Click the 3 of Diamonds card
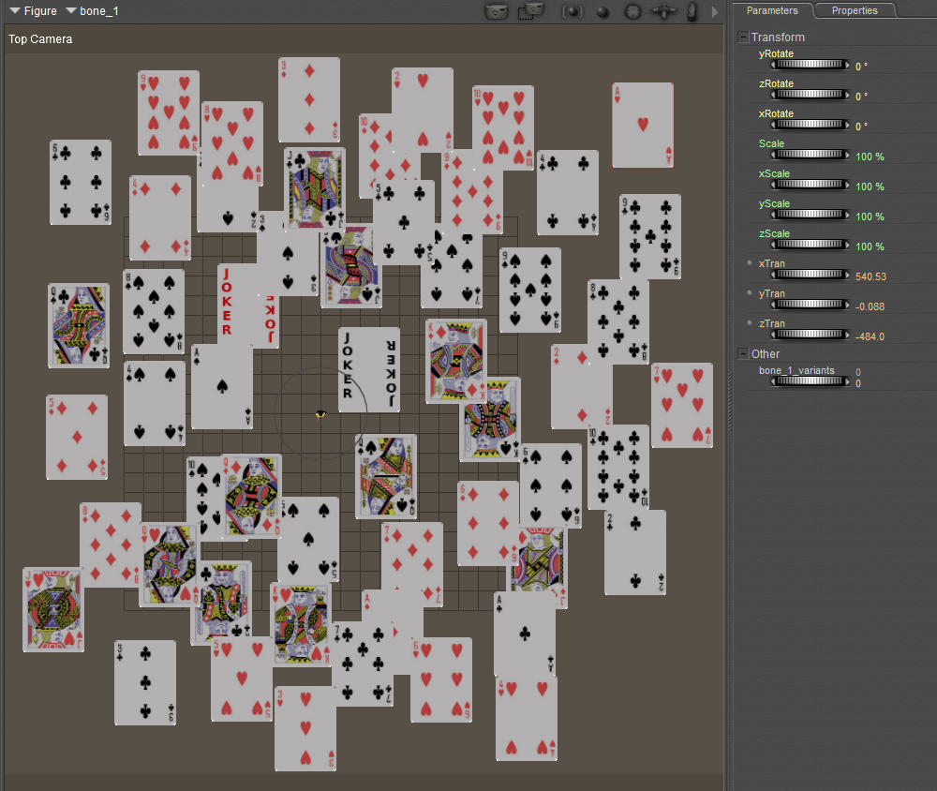937x791 pixels. coord(309,100)
